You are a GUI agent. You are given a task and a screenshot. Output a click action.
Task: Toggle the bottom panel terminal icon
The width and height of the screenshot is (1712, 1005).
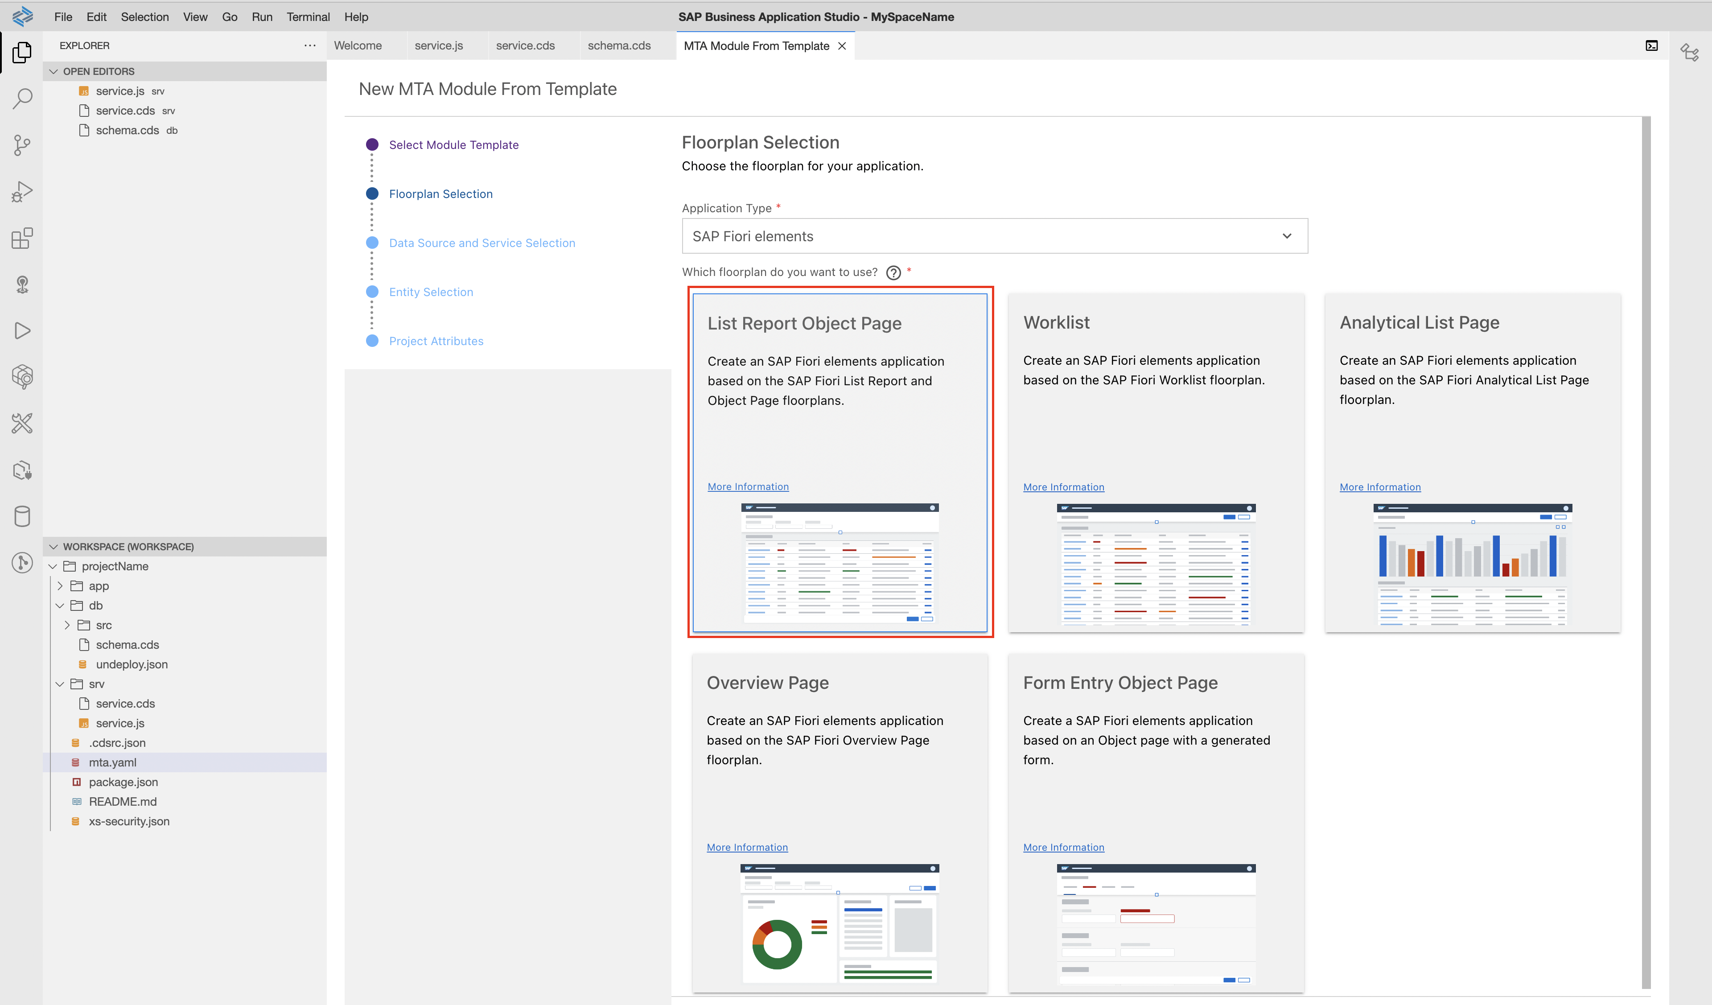[x=1651, y=45]
